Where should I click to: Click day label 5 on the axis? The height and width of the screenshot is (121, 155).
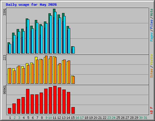tap(28, 118)
